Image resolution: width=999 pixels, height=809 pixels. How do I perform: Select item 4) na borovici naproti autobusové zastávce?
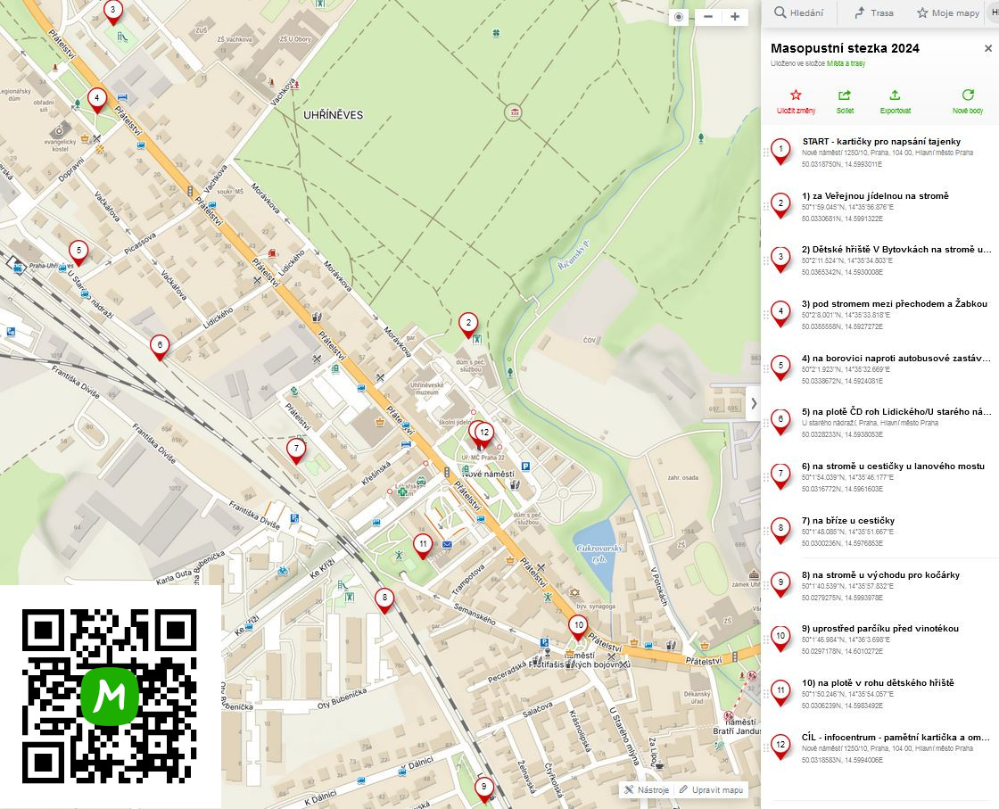point(879,369)
